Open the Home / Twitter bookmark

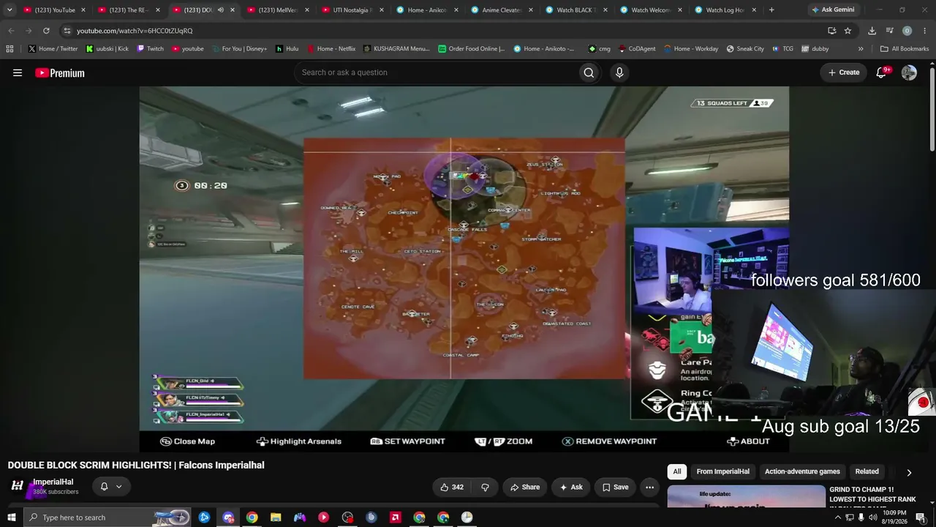53,49
